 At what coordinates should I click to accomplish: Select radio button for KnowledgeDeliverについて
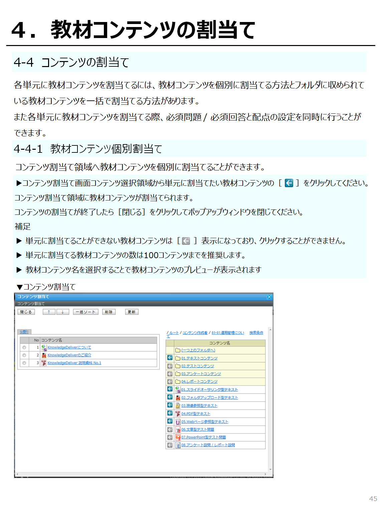24,348
